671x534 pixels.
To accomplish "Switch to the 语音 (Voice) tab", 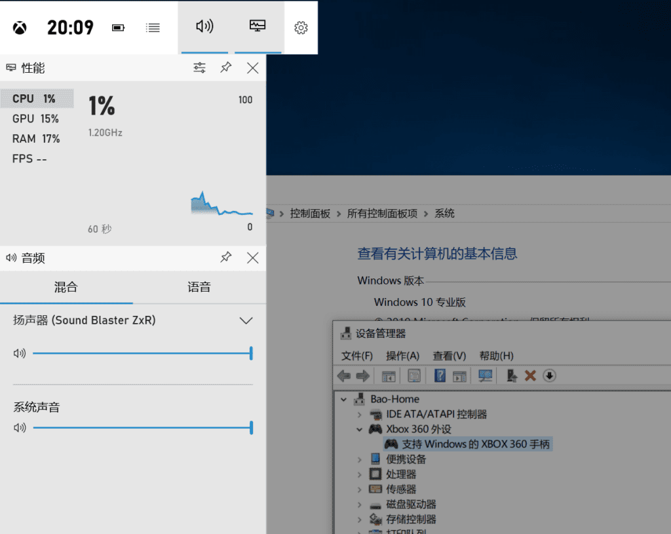I will 199,287.
